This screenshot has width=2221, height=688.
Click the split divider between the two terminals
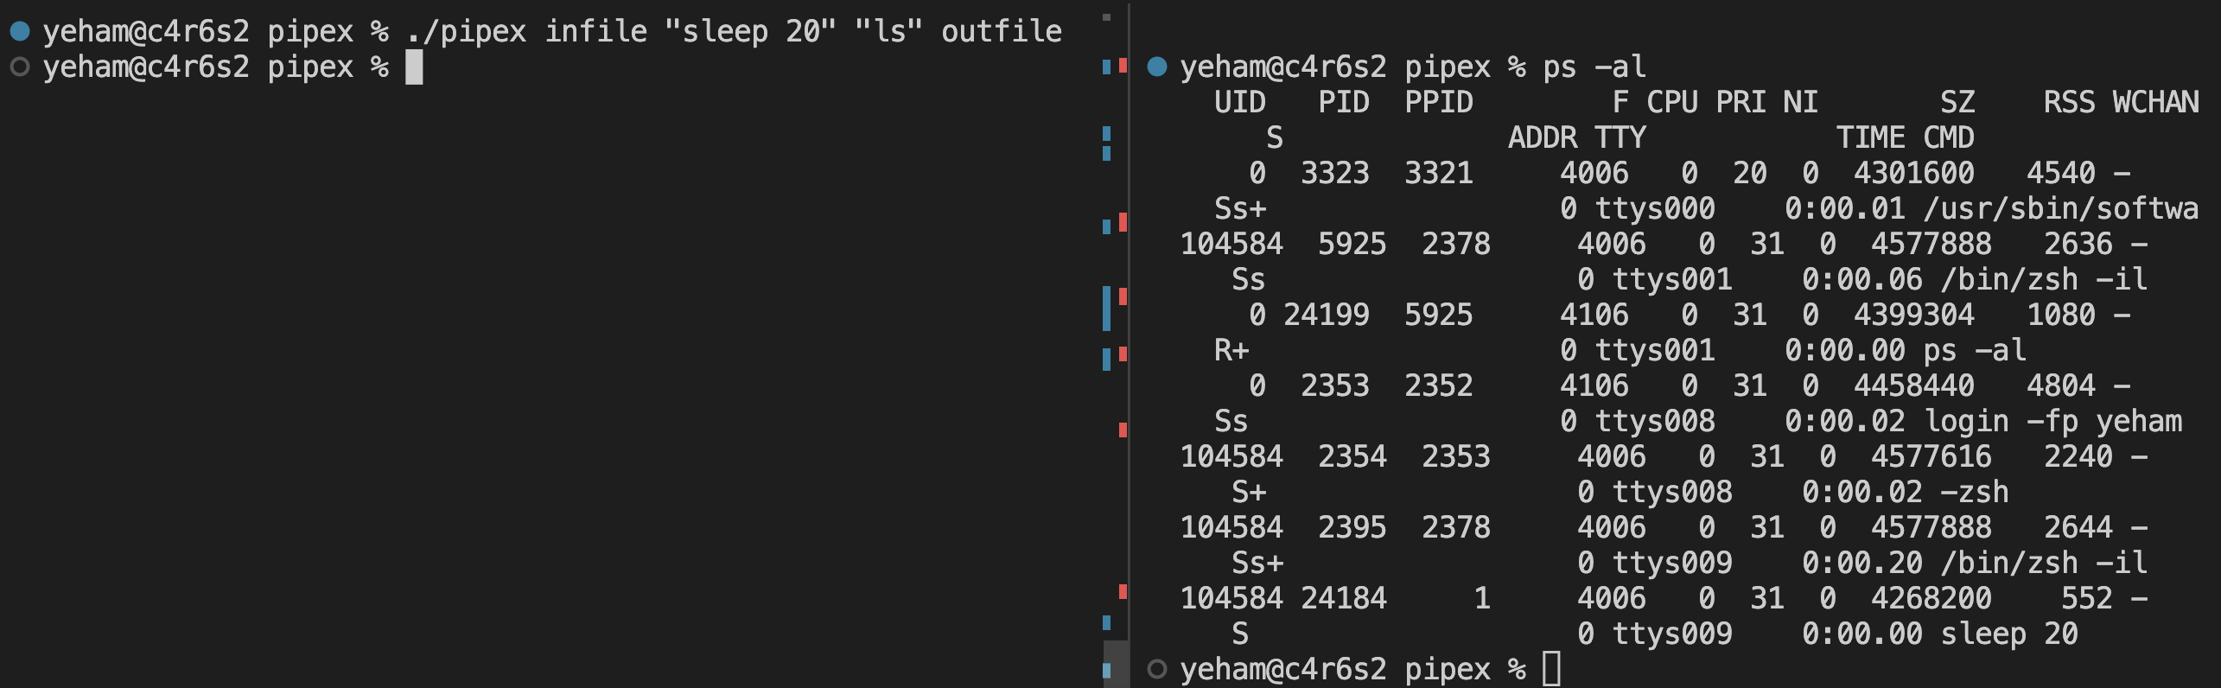point(1130,344)
